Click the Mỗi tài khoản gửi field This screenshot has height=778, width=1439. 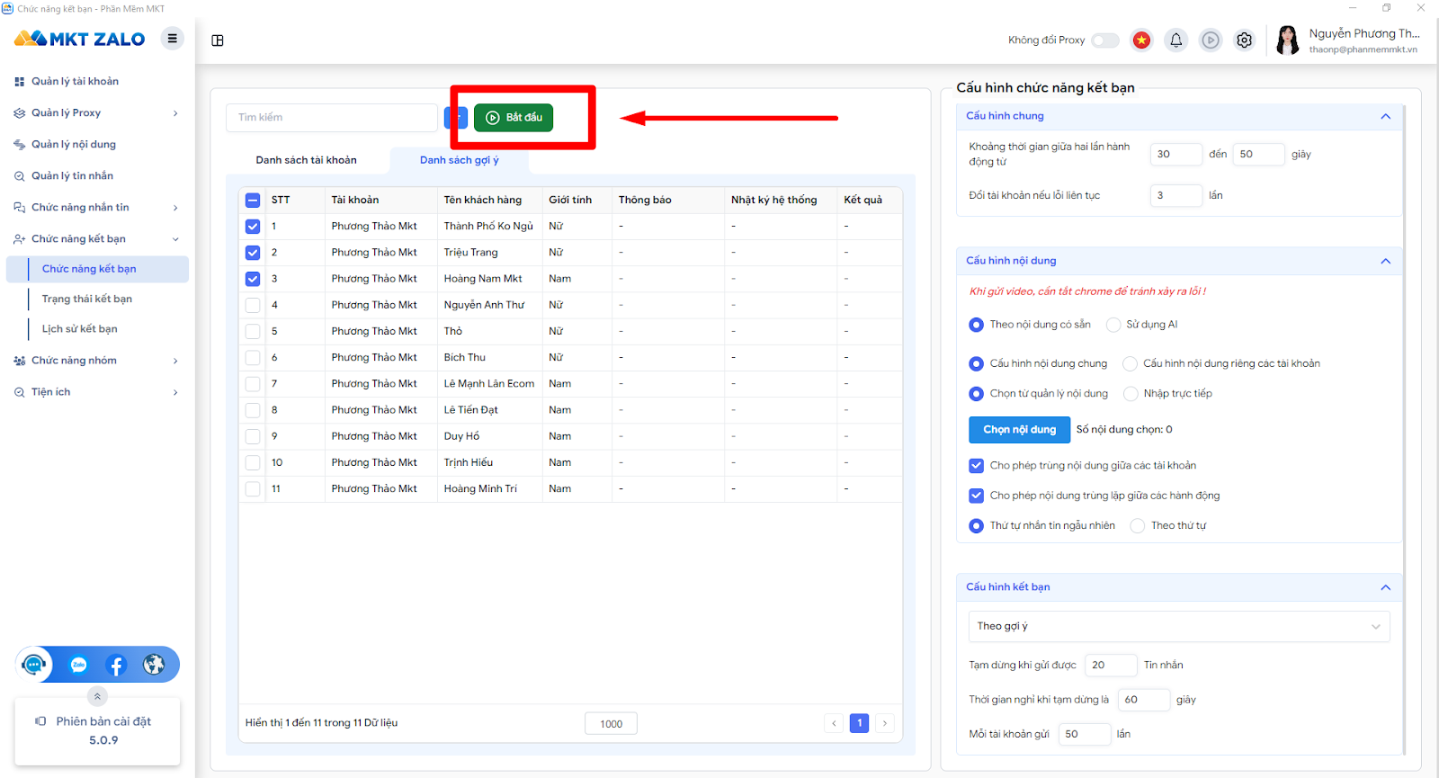[1084, 735]
